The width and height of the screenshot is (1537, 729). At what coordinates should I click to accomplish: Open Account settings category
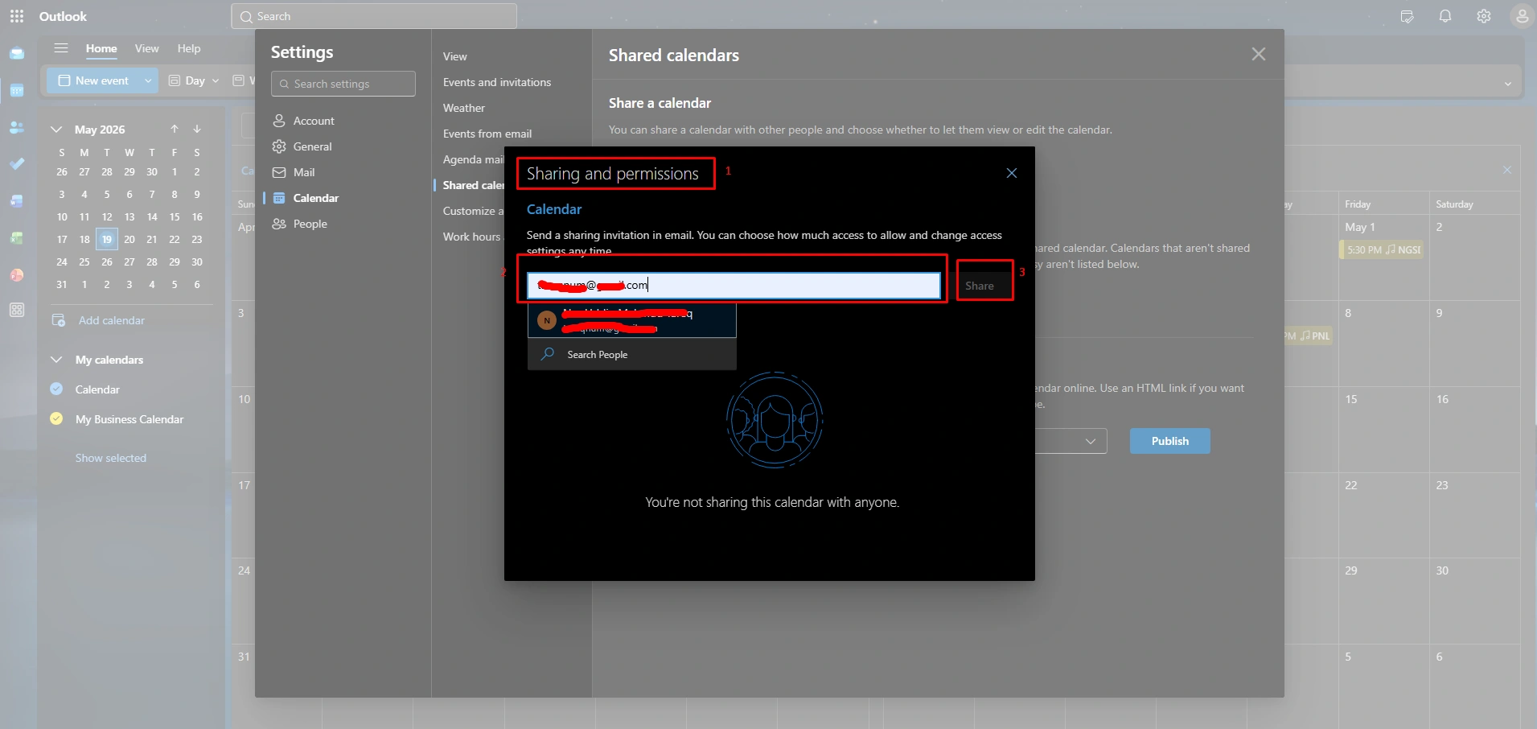[x=343, y=121]
